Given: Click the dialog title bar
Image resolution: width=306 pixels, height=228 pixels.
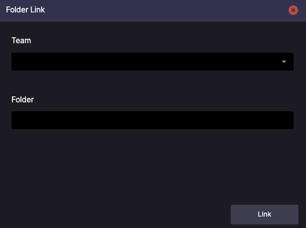Looking at the screenshot, I should pyautogui.click(x=153, y=10).
